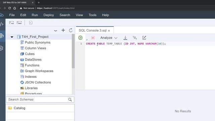This screenshot has width=215, height=121.
Task: Switch to SQL Console 3.sql tab
Action: [x=93, y=31]
